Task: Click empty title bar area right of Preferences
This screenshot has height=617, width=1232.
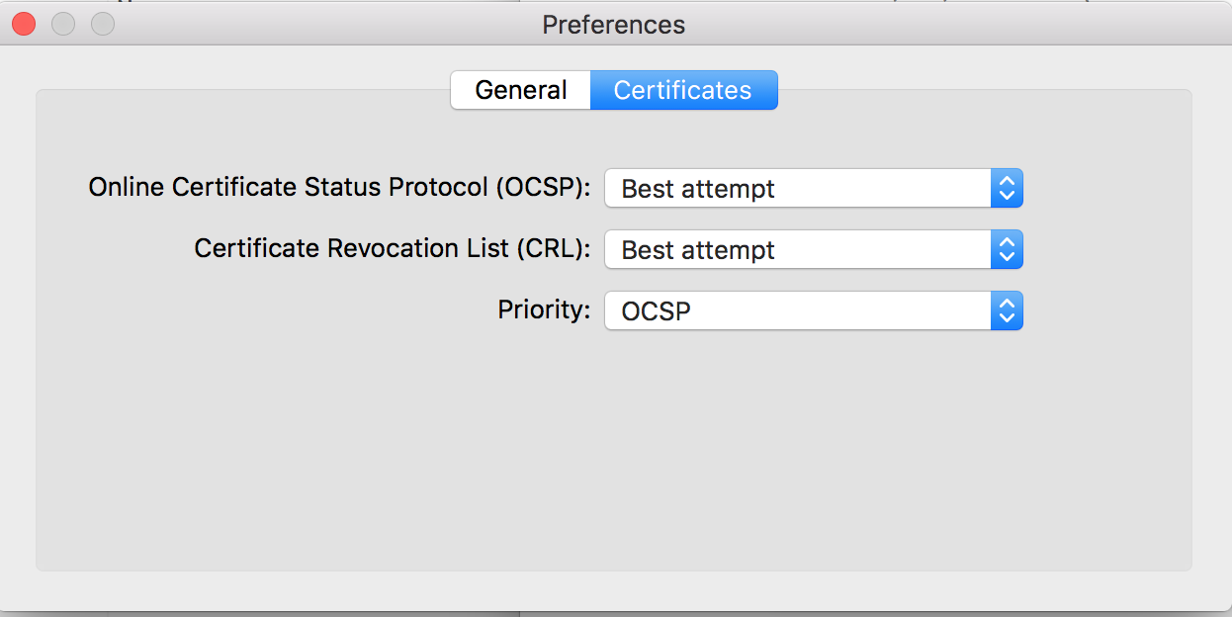Action: (x=939, y=24)
